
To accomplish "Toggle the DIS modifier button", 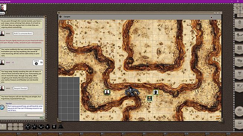I will tap(10, 129).
